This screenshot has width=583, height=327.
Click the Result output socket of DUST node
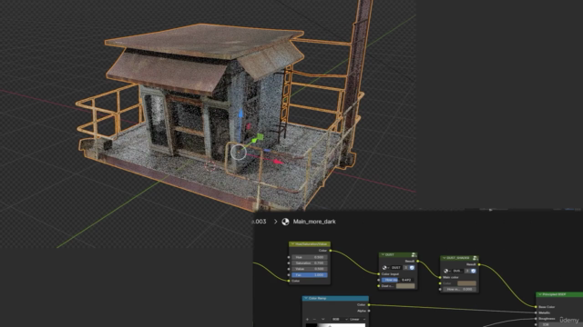417,261
